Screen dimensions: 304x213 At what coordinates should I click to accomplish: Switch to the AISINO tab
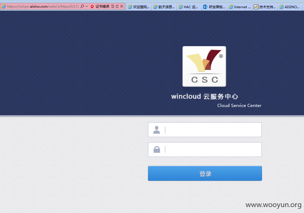tap(290, 7)
